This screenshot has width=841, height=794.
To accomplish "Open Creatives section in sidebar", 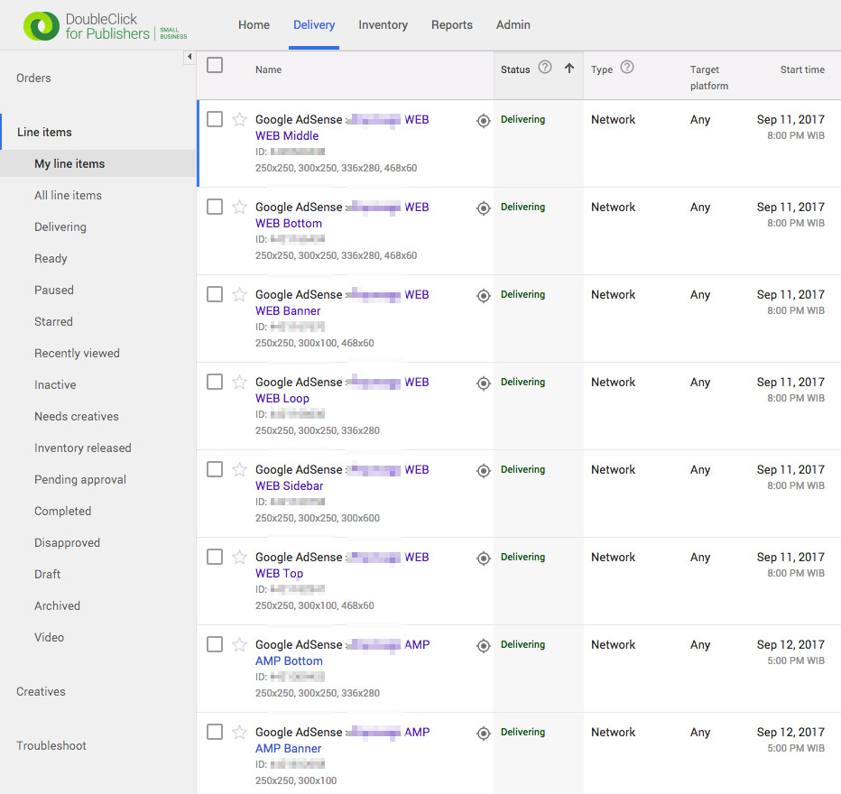I will pos(41,692).
